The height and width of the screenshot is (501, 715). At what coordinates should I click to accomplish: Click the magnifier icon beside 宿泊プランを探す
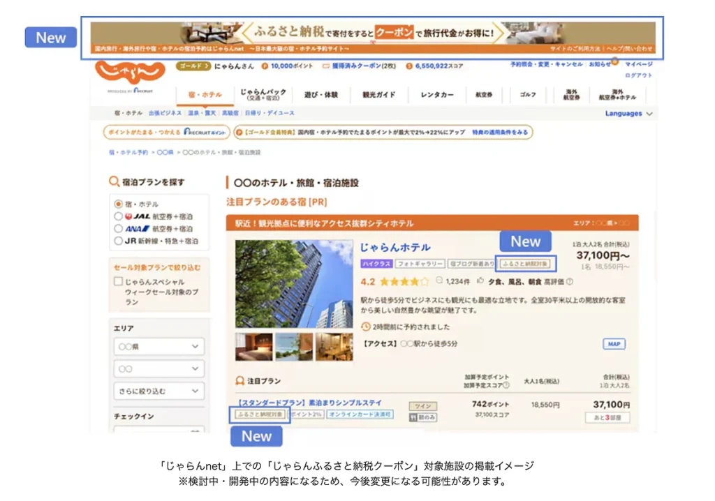point(114,181)
